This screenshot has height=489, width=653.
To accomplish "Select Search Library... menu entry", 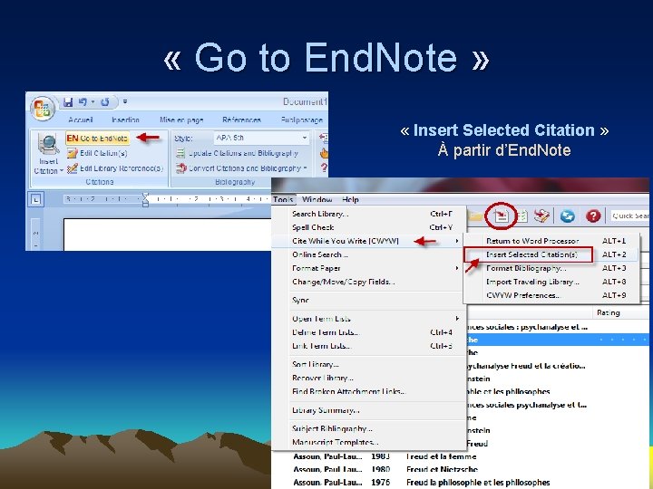I will click(x=369, y=214).
